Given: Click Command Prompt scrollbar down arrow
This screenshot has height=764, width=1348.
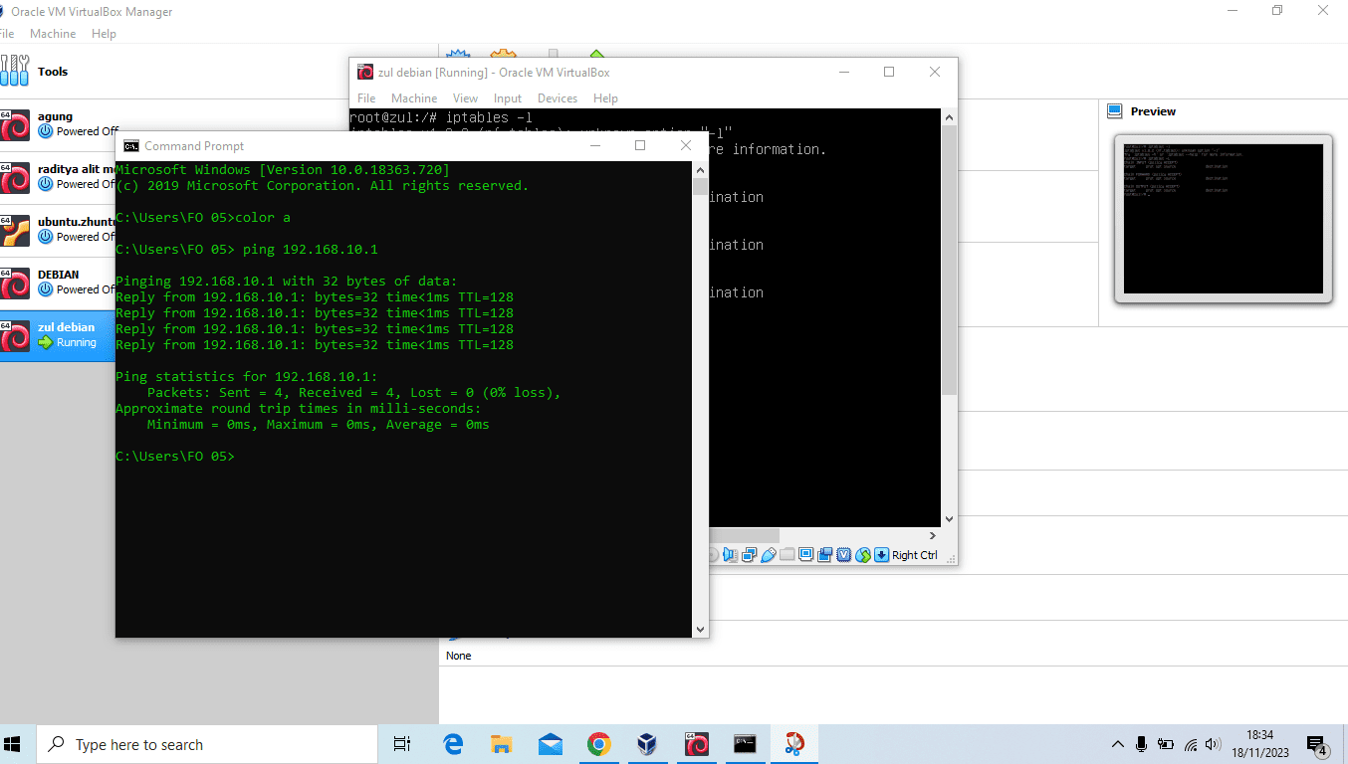Looking at the screenshot, I should point(700,629).
